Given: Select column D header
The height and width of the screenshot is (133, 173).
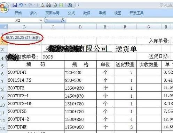Looking at the screenshot, I should pyautogui.click(x=80, y=27).
